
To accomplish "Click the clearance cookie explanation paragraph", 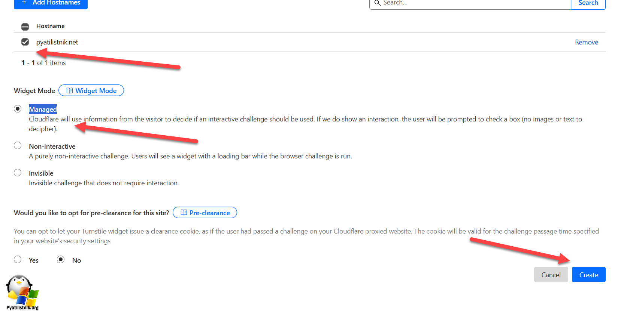I will pyautogui.click(x=306, y=236).
